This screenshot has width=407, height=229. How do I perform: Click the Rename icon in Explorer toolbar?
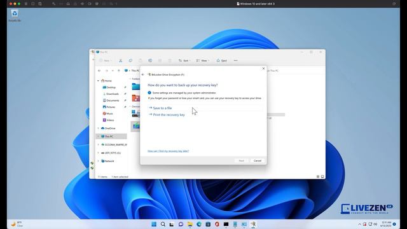tap(150, 60)
